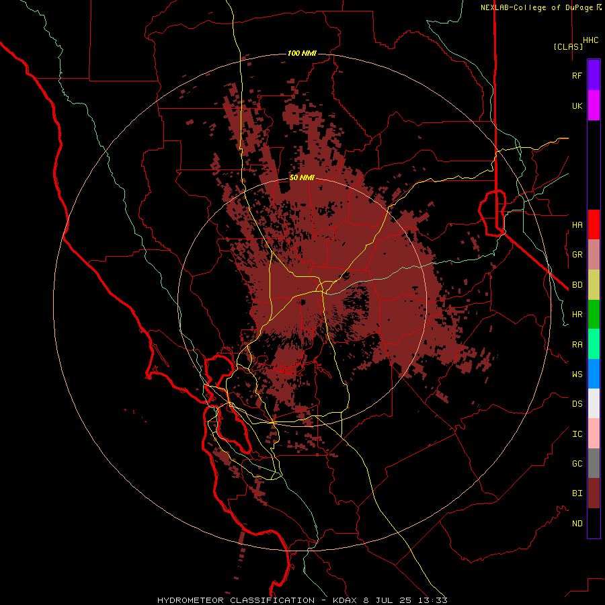Click the BI brown legend swatch

[x=594, y=493]
